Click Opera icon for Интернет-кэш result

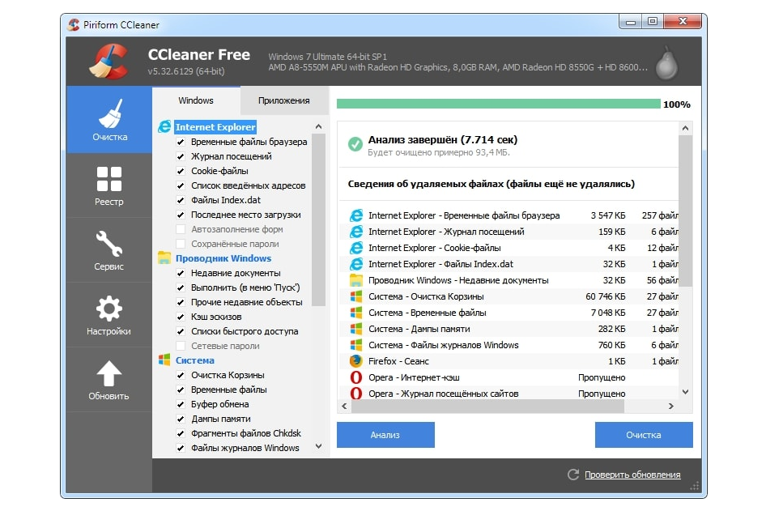356,377
